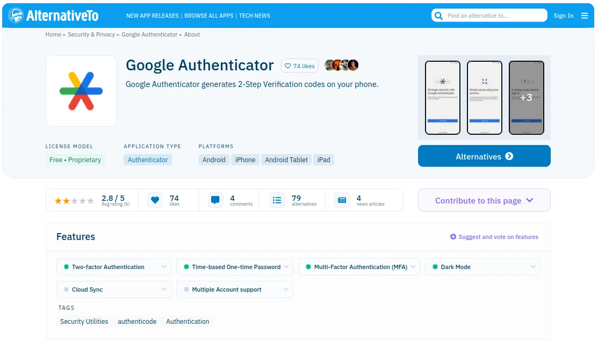Click the blue heart likes icon
The image size is (598, 348).
(x=155, y=200)
